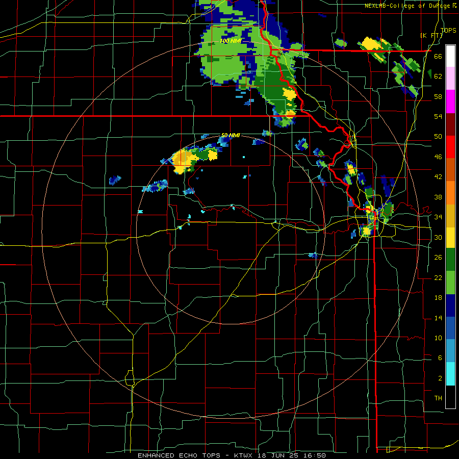Click the 50 legend value
459x459 pixels.
[438, 137]
